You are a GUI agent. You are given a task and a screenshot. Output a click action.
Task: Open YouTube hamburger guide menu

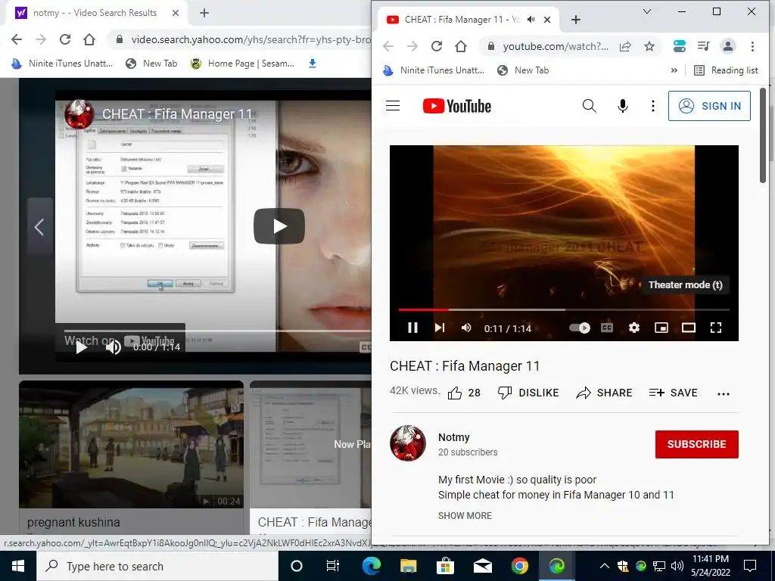(x=393, y=106)
